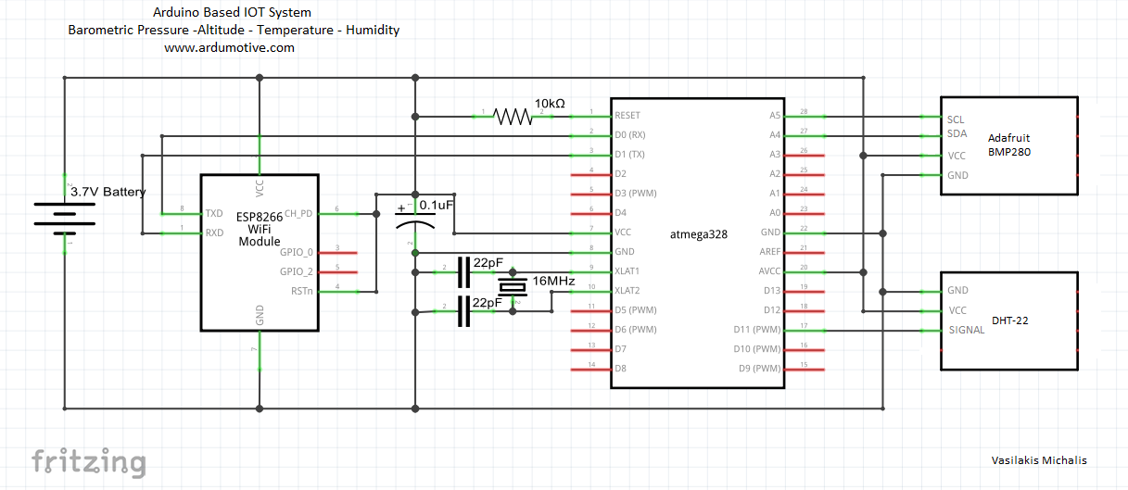Click the D6 (PWM) pin label
1128x490 pixels.
pos(635,330)
